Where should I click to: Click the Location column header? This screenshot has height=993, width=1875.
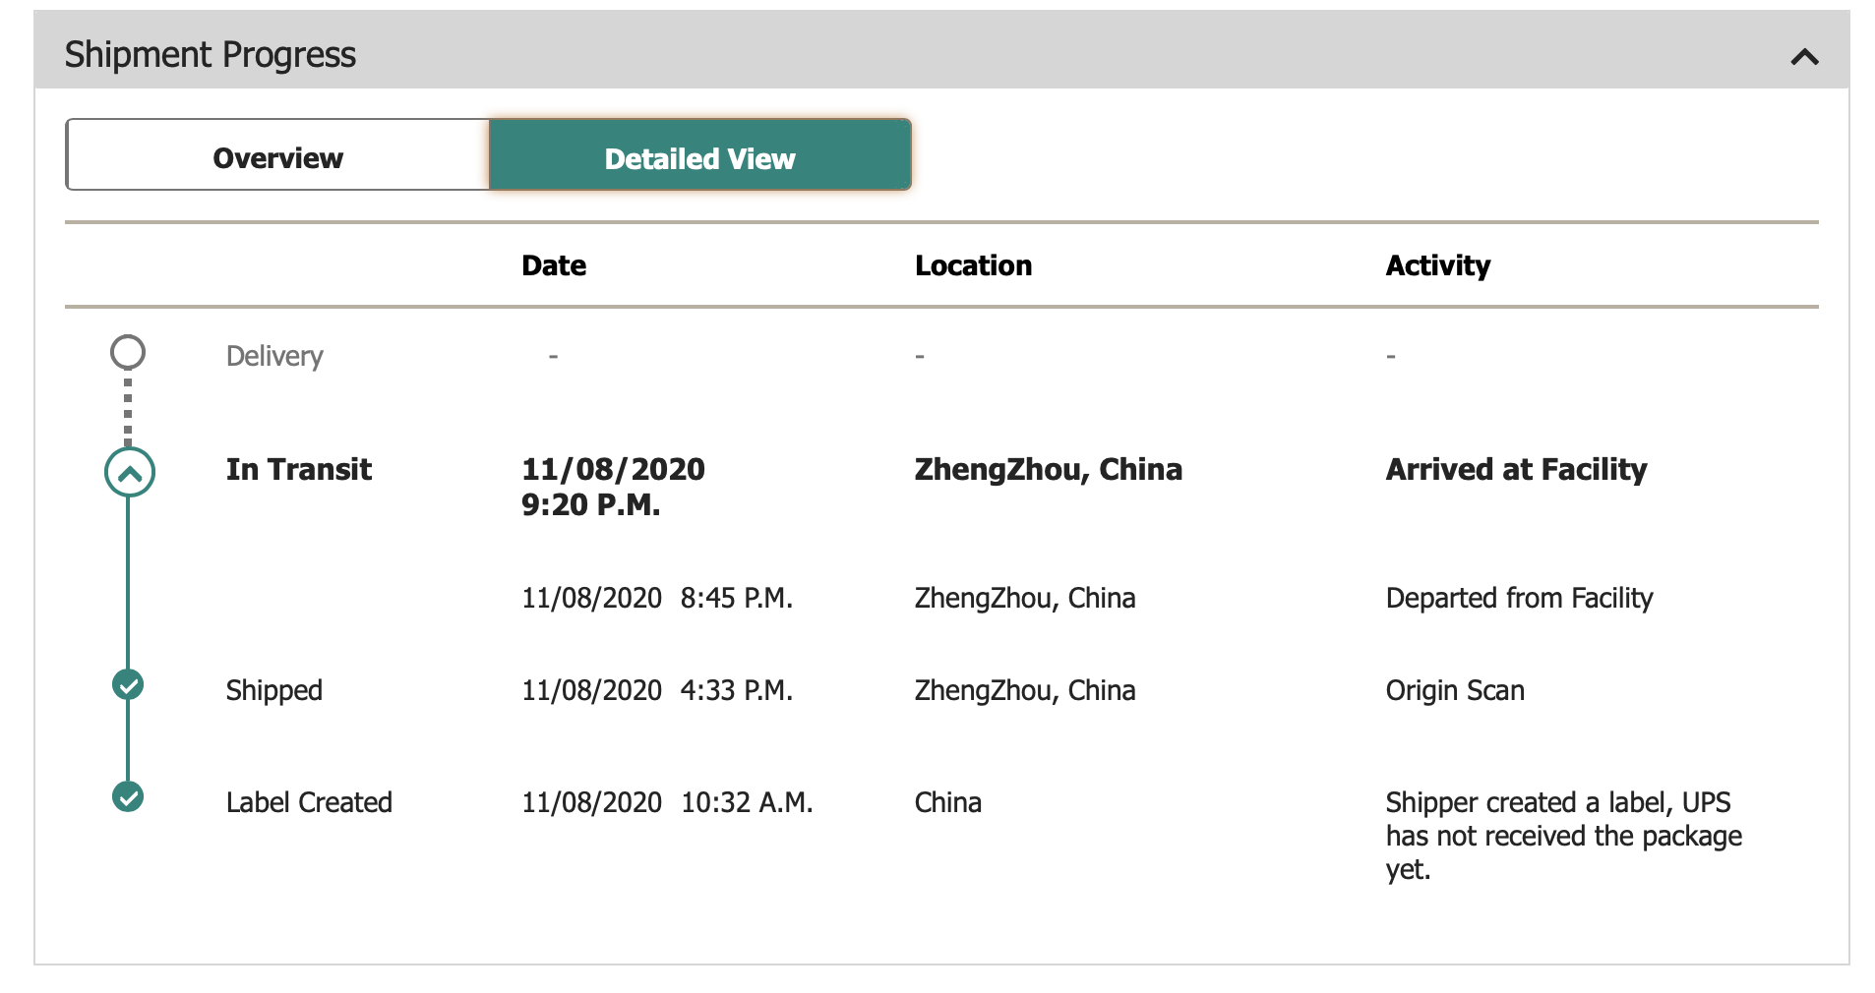click(x=973, y=265)
